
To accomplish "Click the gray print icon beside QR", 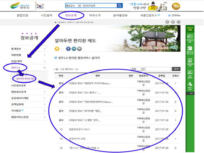I will 80,49.
